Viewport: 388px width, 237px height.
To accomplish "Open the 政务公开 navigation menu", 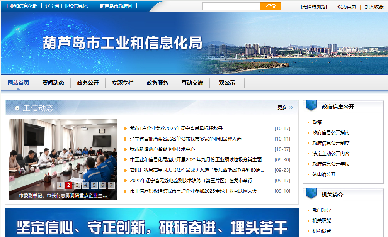I will coord(88,83).
